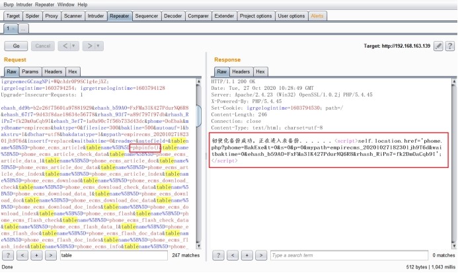458x273 pixels.
Task: Click the request scrollbar up arrow
Action: click(x=199, y=81)
